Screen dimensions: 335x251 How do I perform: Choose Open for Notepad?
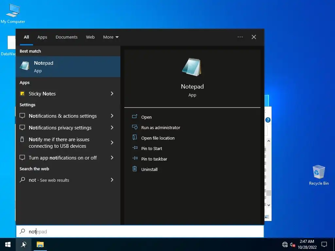pyautogui.click(x=146, y=117)
